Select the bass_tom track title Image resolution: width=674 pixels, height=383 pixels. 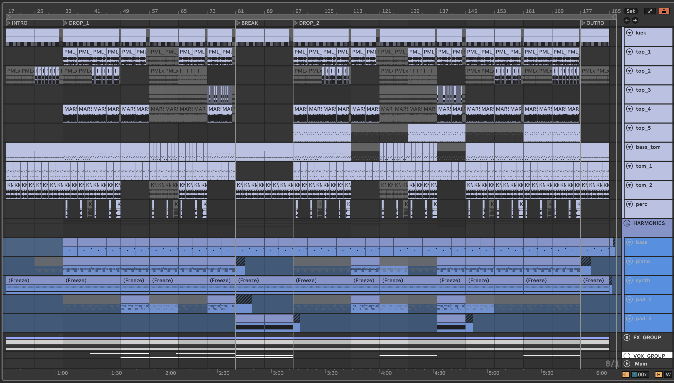tap(648, 147)
